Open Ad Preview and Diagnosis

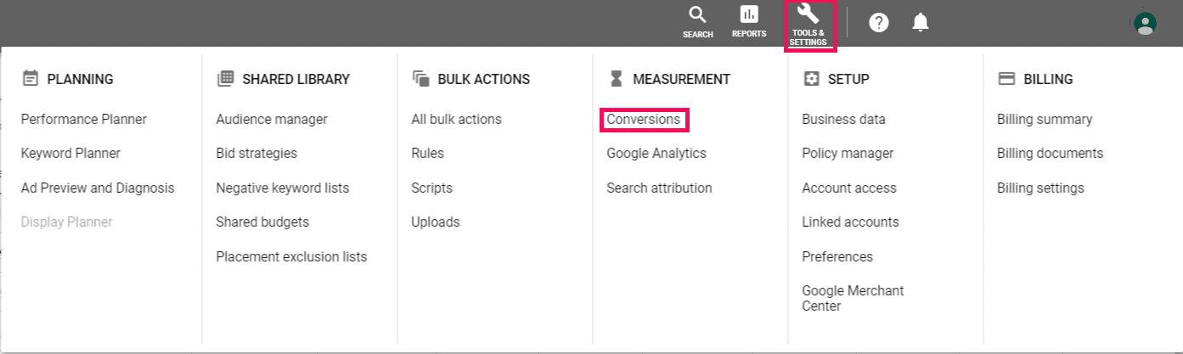98,188
